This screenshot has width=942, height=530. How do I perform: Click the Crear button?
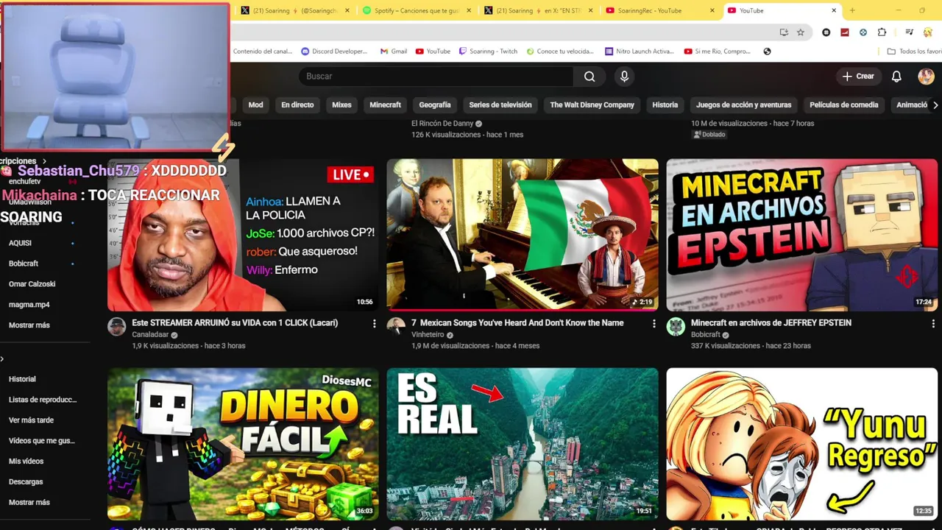pyautogui.click(x=858, y=77)
